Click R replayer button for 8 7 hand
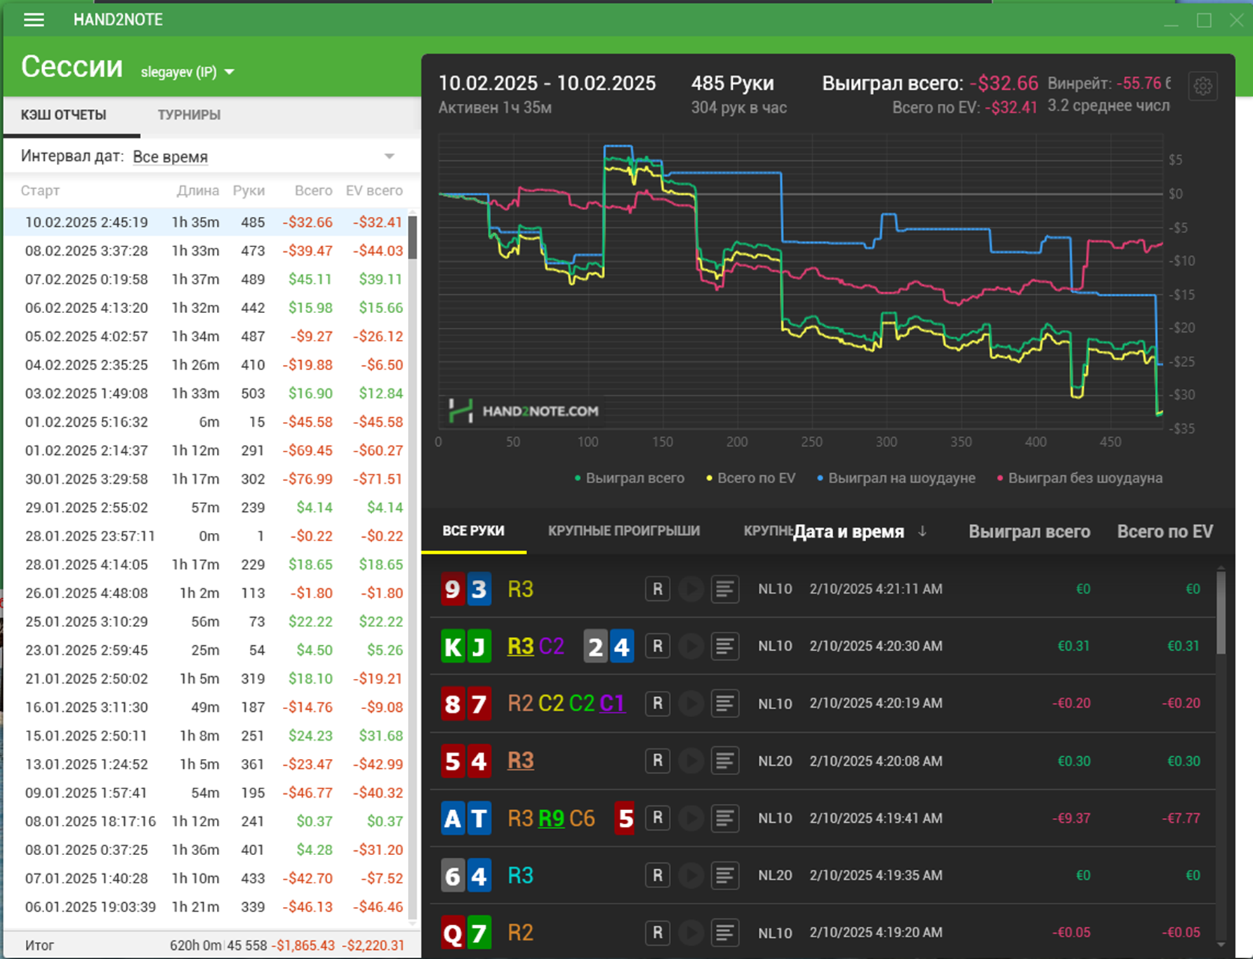Screen dimensions: 1253x959 coord(658,703)
